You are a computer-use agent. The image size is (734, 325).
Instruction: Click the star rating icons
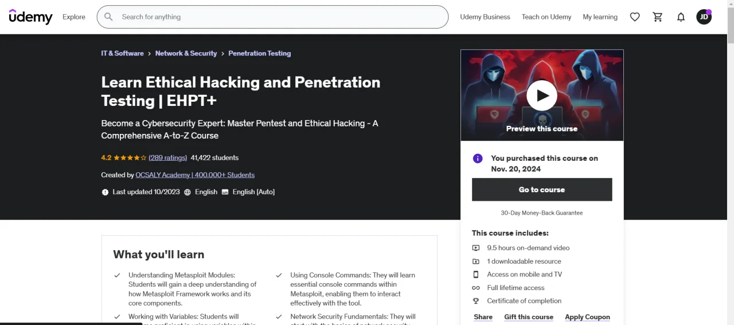click(130, 158)
